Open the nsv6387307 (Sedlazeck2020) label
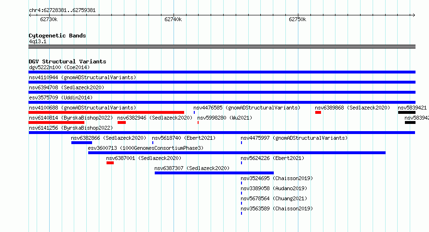The image size is (429, 232). (x=192, y=168)
